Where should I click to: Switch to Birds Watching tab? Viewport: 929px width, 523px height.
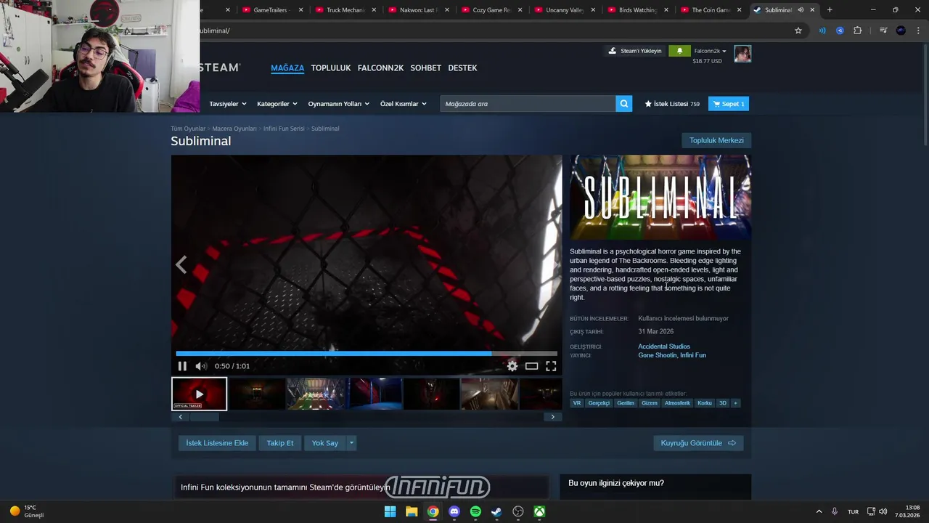(637, 10)
